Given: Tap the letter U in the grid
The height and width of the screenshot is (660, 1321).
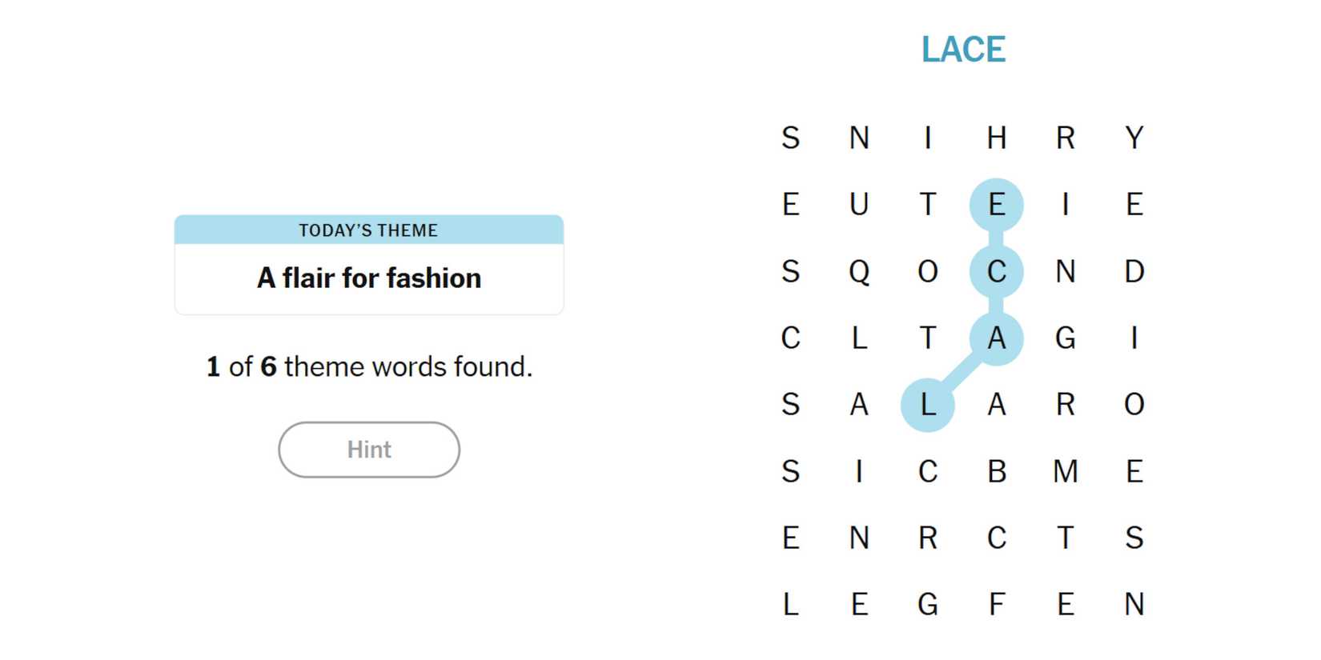Looking at the screenshot, I should 859,205.
